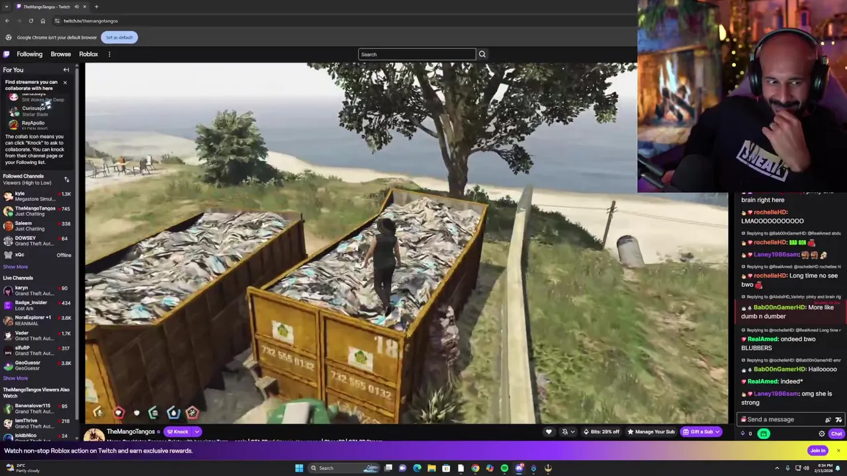Click the Knock collaborate button
Screen dimensions: 847x476
tap(177, 432)
